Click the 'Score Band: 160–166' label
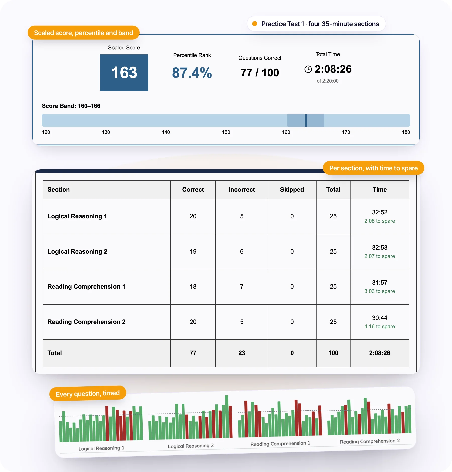The image size is (452, 472). [71, 106]
